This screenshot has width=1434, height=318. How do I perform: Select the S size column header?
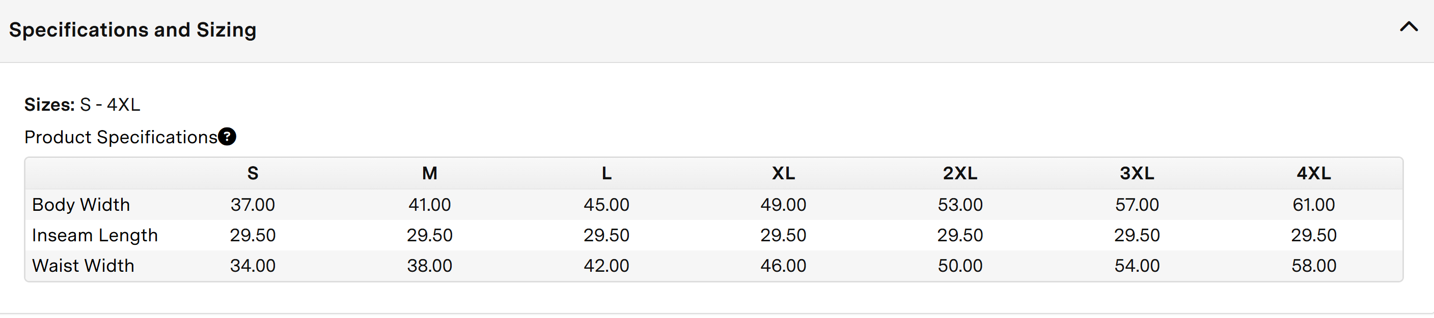(253, 174)
